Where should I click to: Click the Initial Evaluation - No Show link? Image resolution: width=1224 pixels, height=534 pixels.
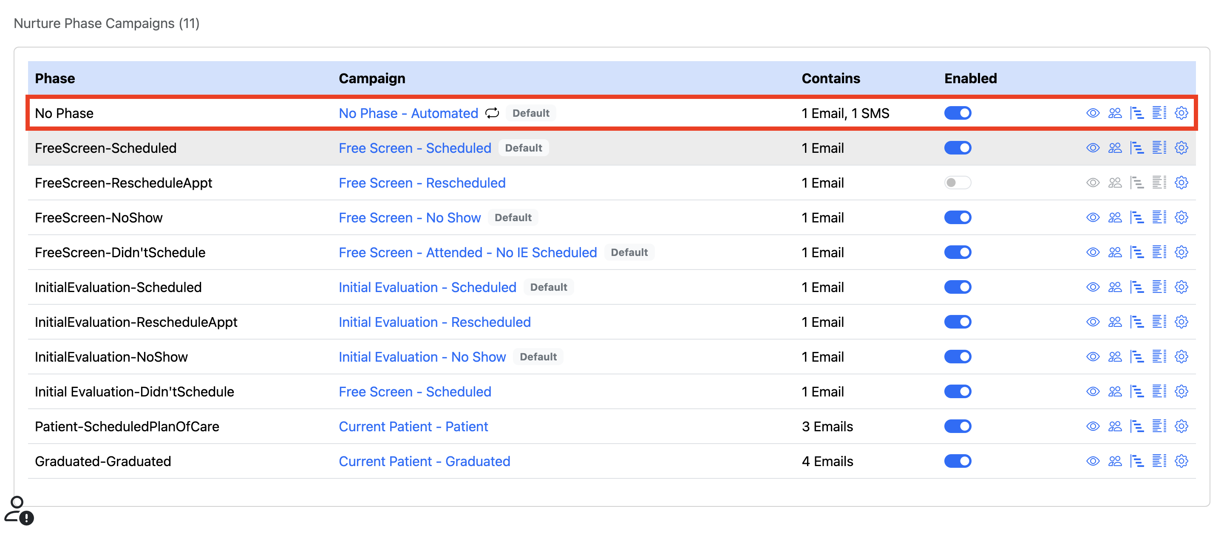[x=422, y=357]
